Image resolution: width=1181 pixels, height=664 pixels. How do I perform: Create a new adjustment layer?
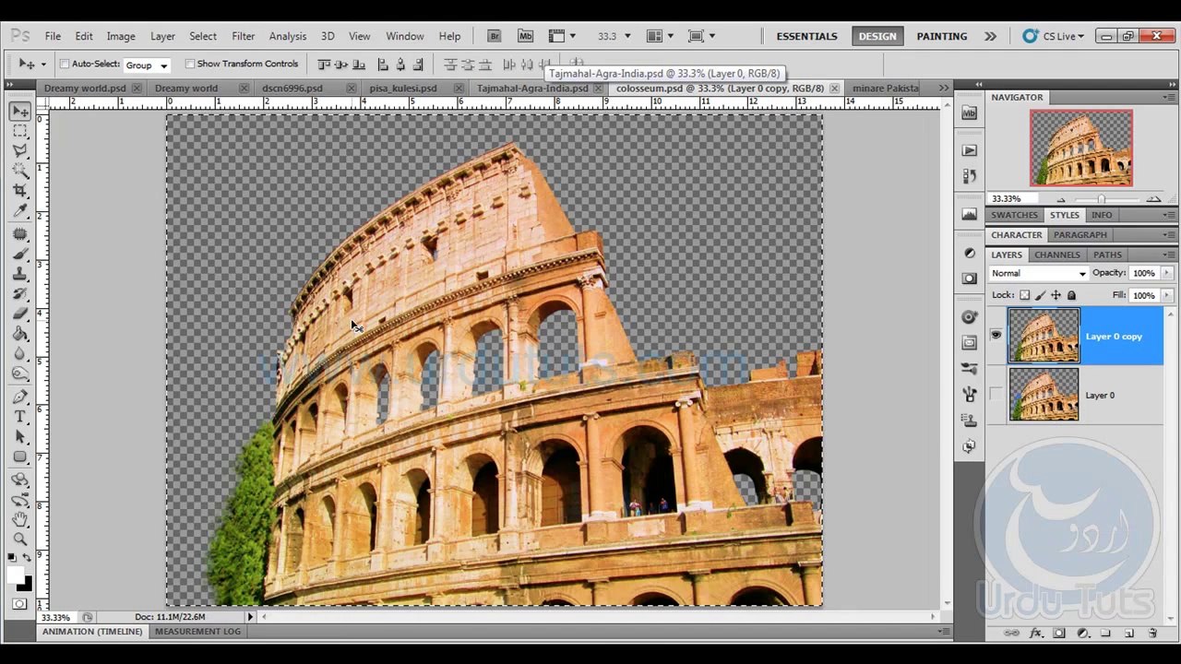point(1083,634)
